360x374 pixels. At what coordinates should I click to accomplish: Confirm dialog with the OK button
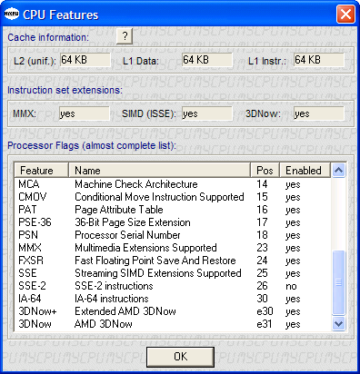click(x=180, y=357)
